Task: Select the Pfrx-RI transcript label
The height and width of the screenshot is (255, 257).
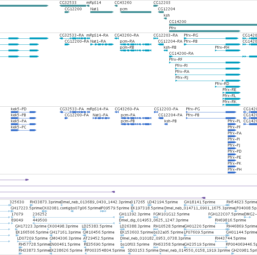Action: [x=181, y=66]
